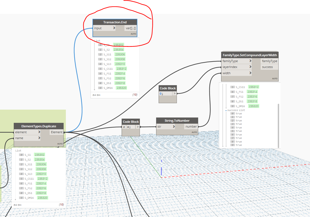Click the input port on Transaction.End
Image resolution: width=310 pixels, height=217 pixels.
104,28
